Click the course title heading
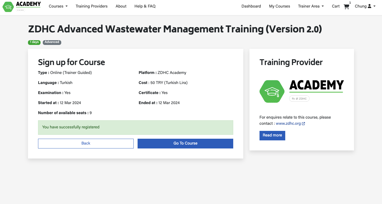Image resolution: width=382 pixels, height=204 pixels. pos(175,29)
